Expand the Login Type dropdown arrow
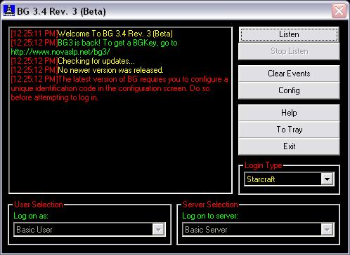The height and width of the screenshot is (255, 350). click(x=328, y=179)
